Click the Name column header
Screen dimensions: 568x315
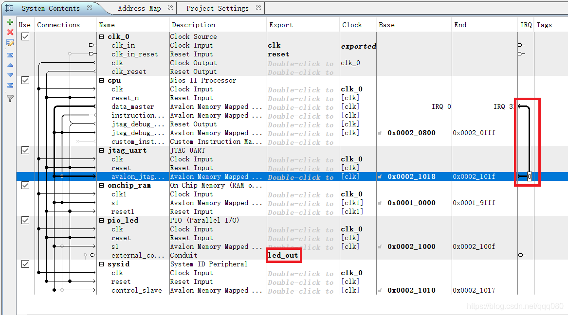pyautogui.click(x=132, y=25)
